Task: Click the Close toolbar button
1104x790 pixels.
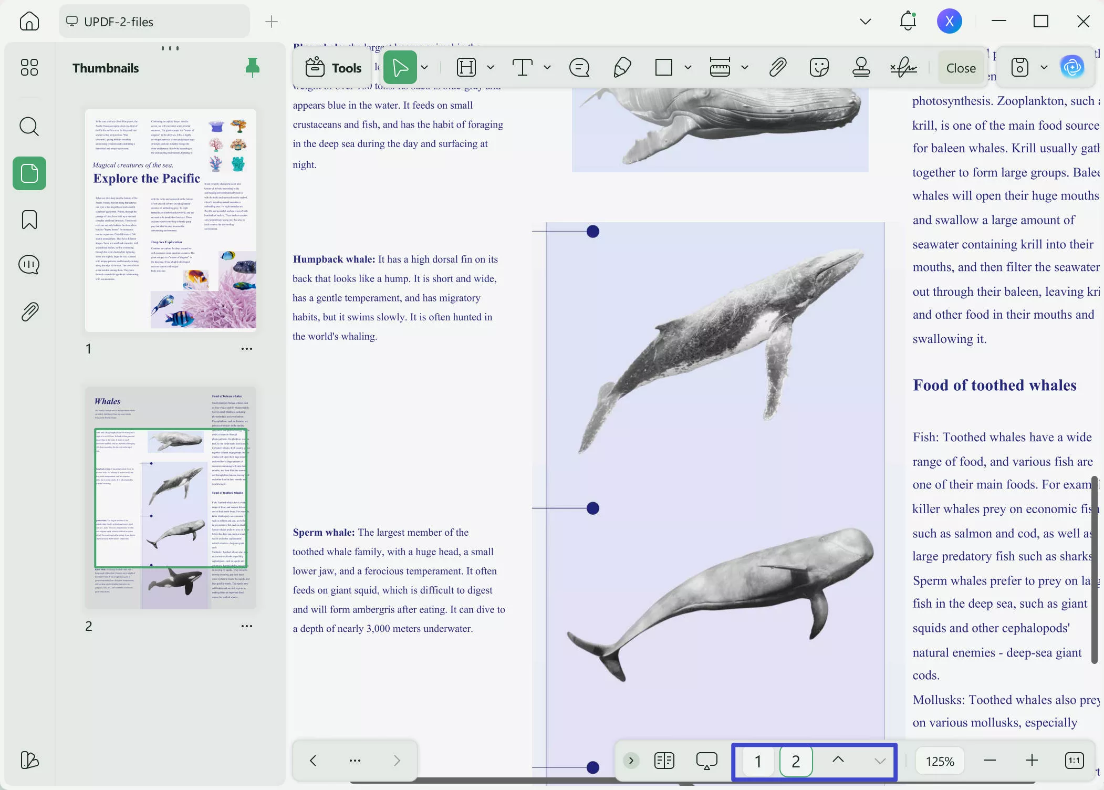Action: pyautogui.click(x=961, y=68)
